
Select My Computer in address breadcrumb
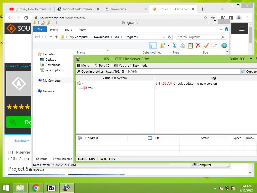pos(79,37)
